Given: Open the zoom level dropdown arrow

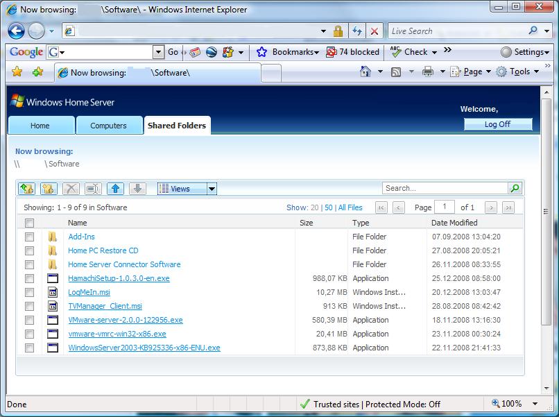Looking at the screenshot, I should [x=535, y=404].
